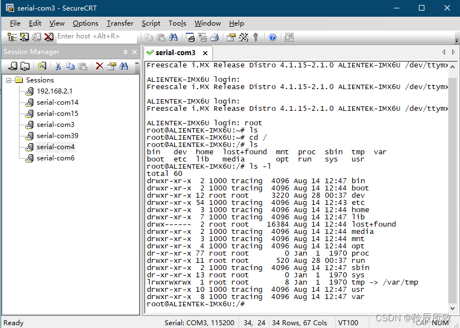The height and width of the screenshot is (328, 460).
Task: Click Find binoculars in Session Manager toolbar
Action: click(x=124, y=66)
